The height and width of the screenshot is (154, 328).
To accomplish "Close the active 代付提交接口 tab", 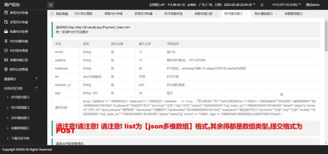I will pos(246,14).
